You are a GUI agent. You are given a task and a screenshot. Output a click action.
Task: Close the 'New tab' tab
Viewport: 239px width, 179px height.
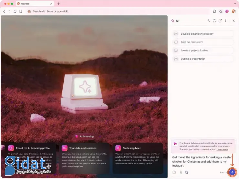(x=51, y=4)
